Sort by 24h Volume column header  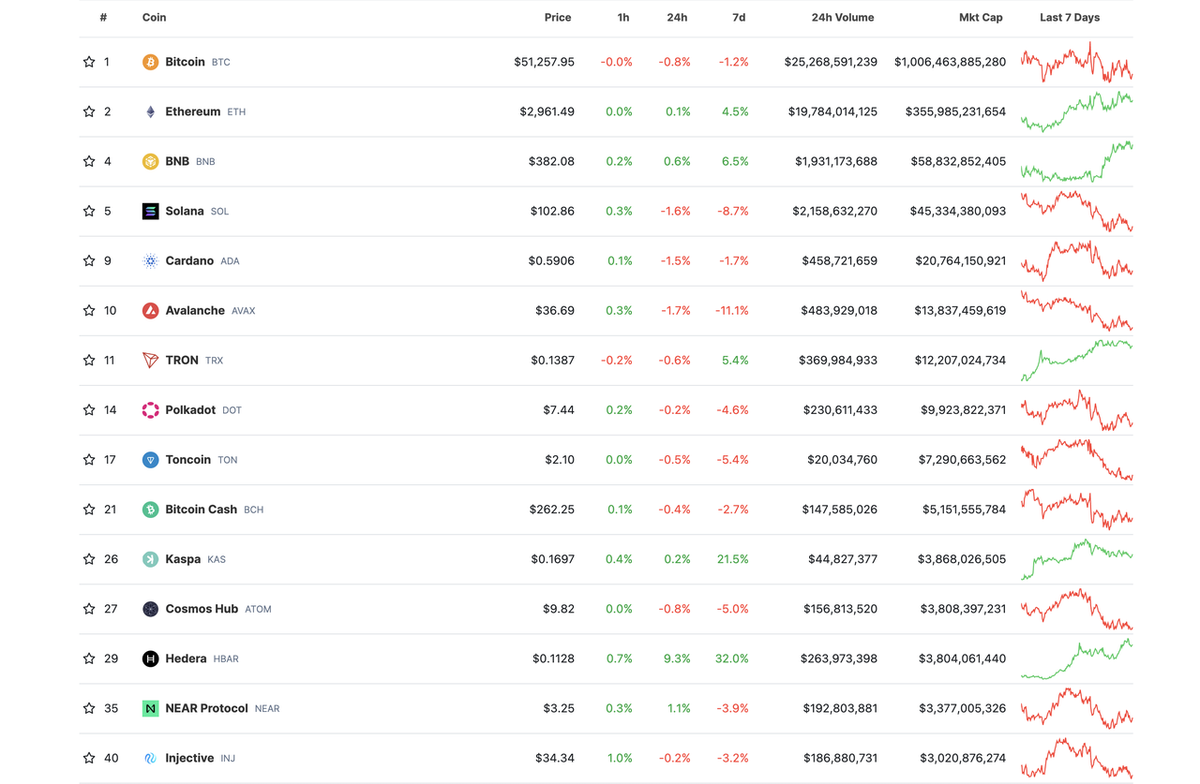pos(842,18)
